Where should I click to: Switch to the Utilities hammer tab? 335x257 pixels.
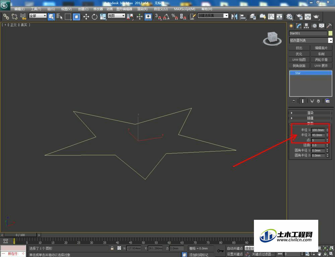[x=329, y=26]
